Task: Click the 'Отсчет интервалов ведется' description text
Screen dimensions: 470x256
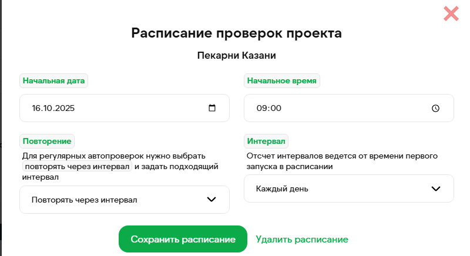Action: (343, 156)
